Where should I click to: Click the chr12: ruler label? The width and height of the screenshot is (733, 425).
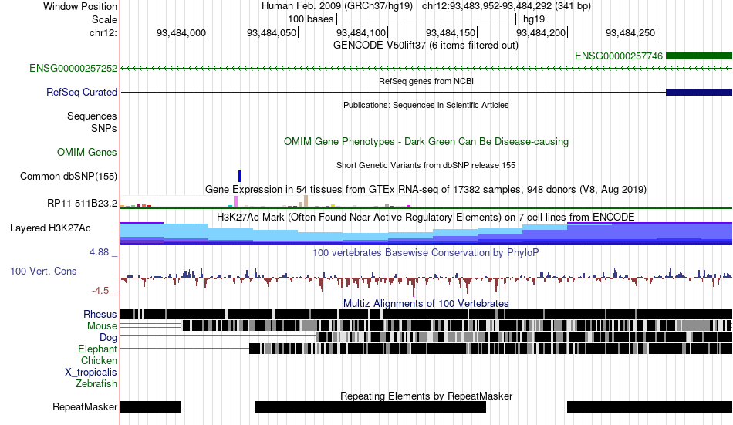click(103, 32)
